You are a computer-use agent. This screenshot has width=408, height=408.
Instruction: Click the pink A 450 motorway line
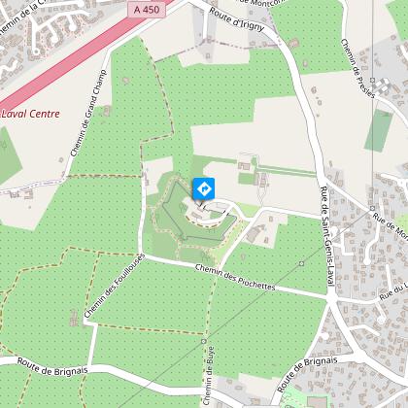pos(75,60)
